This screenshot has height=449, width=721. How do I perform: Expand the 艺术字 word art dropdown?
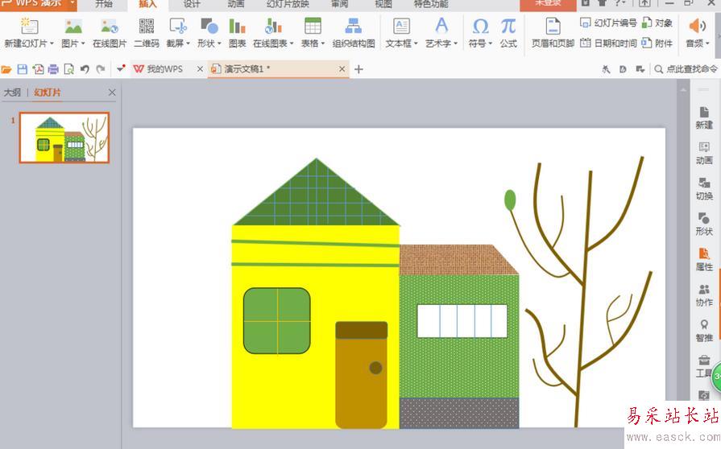click(455, 43)
